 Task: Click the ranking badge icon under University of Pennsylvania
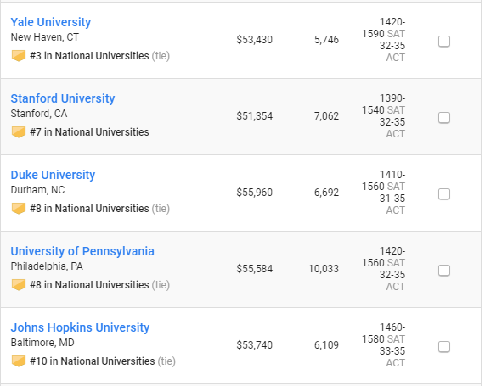pyautogui.click(x=19, y=285)
